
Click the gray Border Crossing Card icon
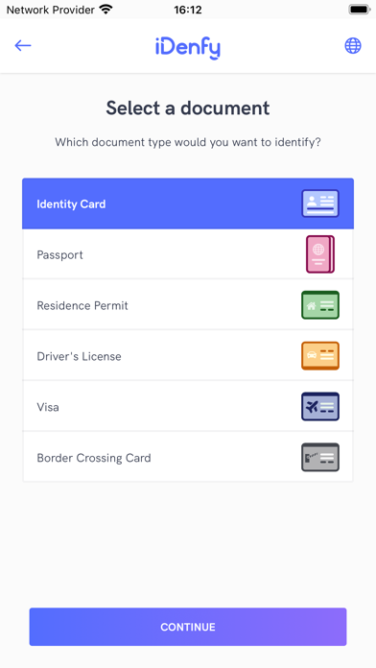tap(320, 457)
